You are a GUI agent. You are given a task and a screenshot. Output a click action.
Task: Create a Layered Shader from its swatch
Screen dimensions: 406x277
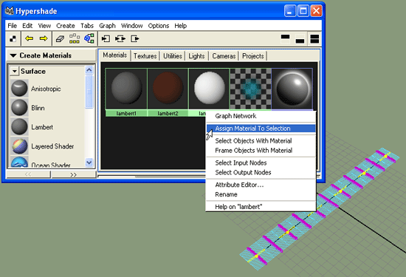point(19,146)
